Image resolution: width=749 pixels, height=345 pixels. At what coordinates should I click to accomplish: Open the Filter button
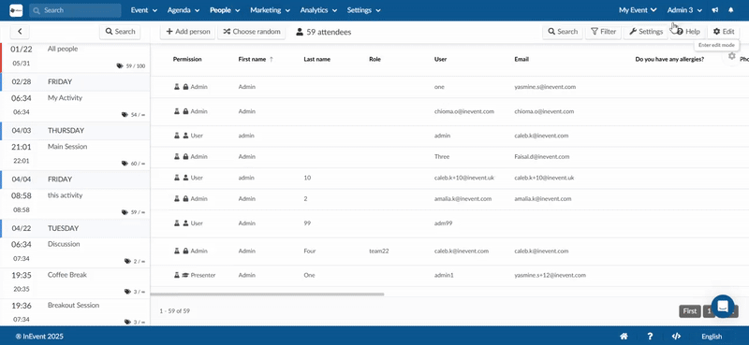point(603,32)
